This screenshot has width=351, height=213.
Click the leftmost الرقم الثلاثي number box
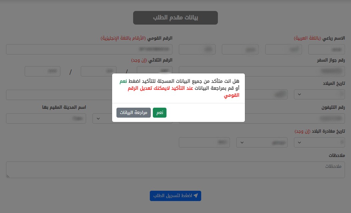pos(42,71)
